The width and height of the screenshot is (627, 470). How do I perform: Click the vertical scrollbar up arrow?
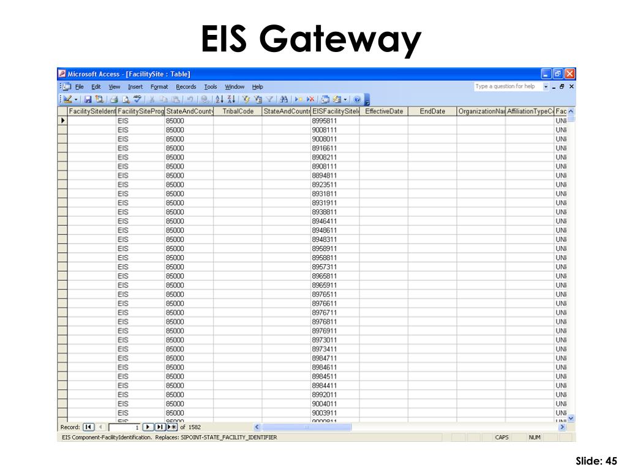[571, 111]
